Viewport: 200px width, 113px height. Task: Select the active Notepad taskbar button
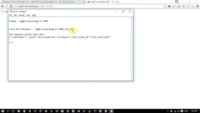click(x=111, y=111)
